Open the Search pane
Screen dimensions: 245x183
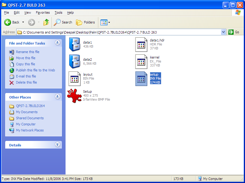click(63, 22)
